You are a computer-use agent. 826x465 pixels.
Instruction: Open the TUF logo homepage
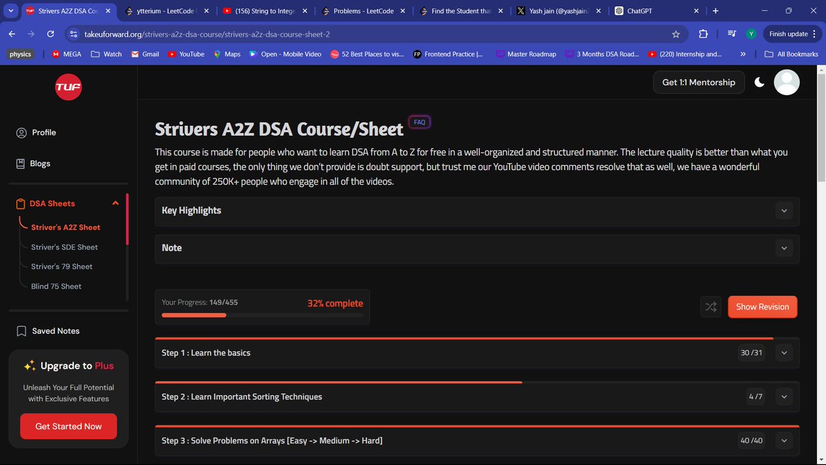[x=68, y=87]
